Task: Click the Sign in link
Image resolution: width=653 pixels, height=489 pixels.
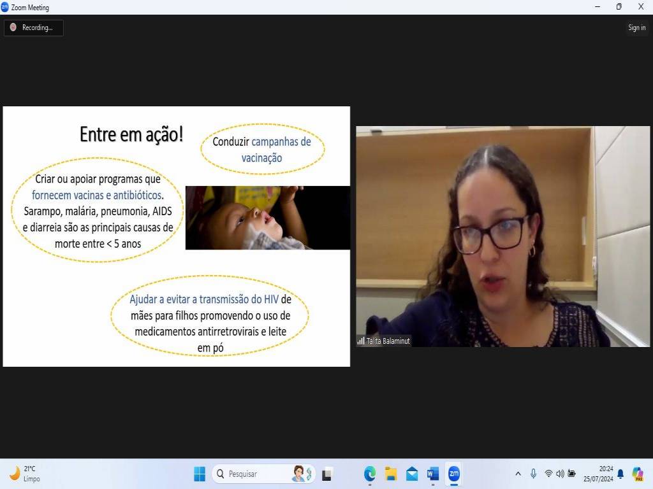Action: [636, 27]
